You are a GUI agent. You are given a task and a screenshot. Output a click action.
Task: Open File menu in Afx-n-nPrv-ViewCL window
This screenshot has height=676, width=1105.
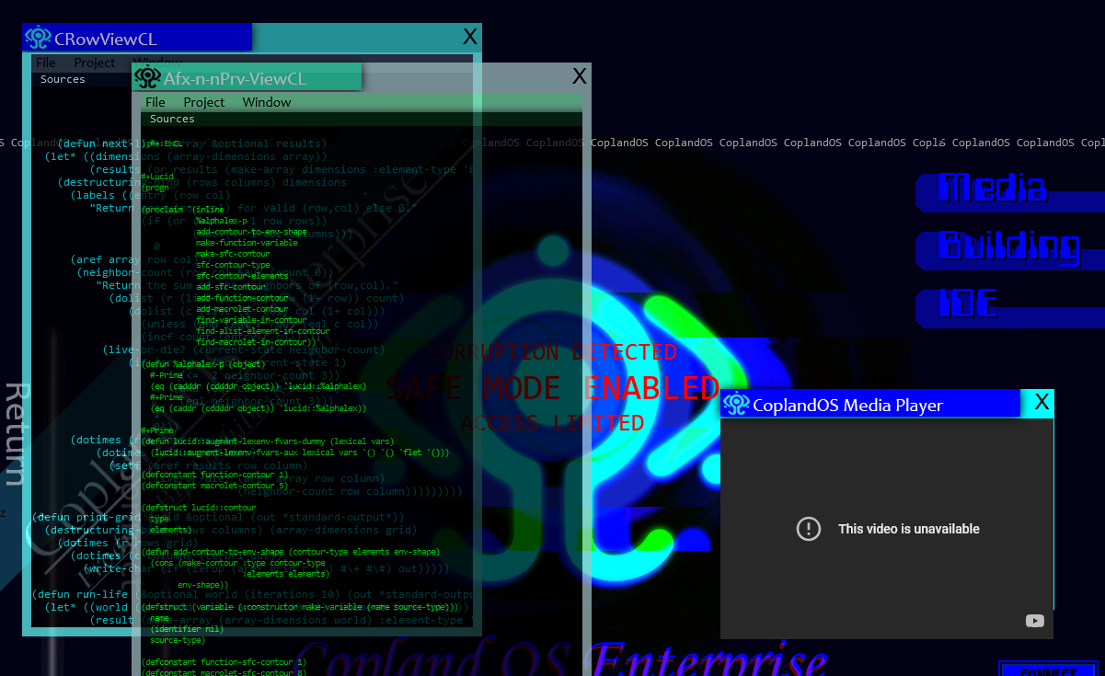click(x=155, y=102)
